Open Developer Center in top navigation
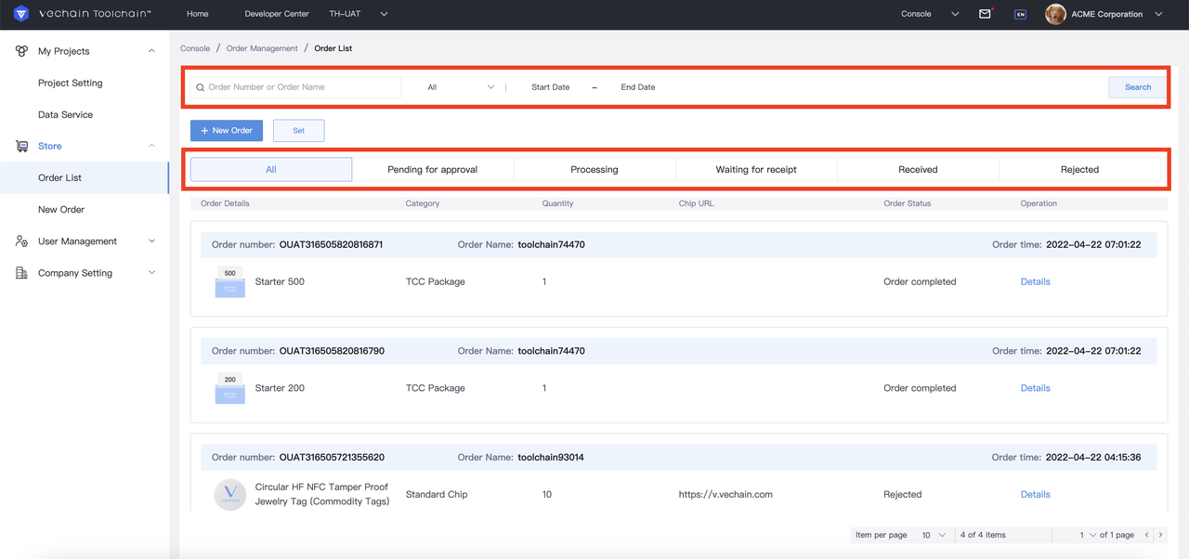 pyautogui.click(x=277, y=14)
